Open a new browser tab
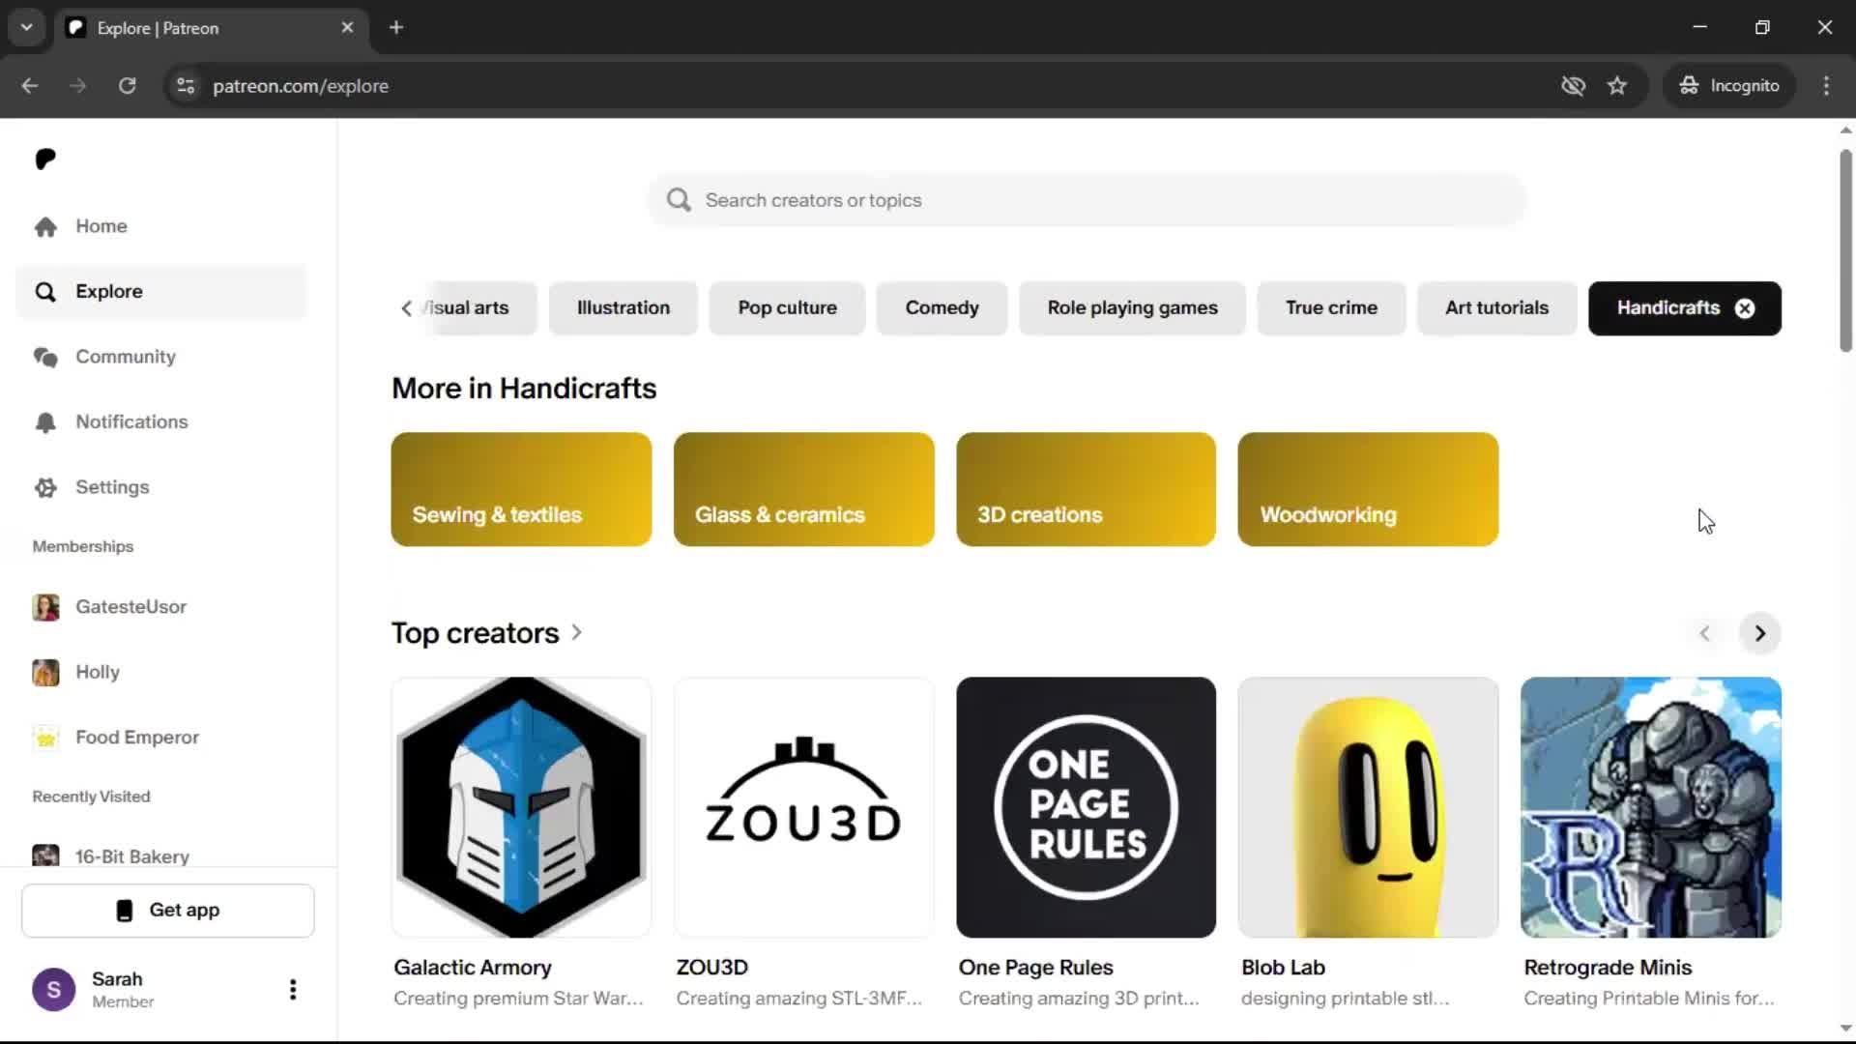This screenshot has width=1856, height=1044. point(396,28)
